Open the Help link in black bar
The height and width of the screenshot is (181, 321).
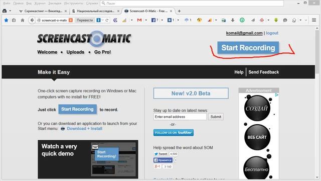coord(239,72)
